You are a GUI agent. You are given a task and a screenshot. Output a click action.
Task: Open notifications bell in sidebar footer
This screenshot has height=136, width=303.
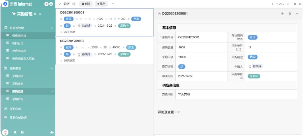point(15,132)
